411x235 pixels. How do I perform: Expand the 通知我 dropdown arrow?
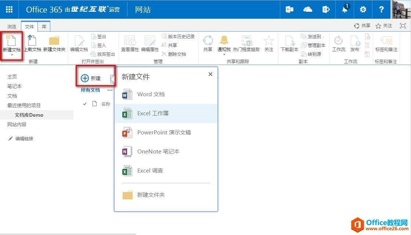point(224,54)
